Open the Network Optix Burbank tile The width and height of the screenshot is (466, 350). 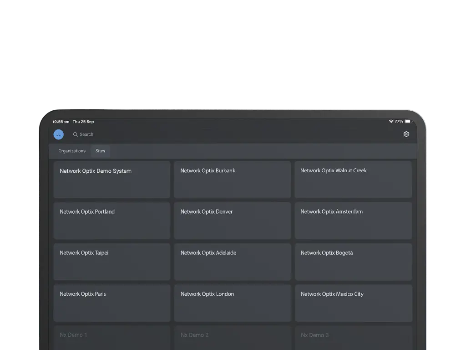tap(232, 180)
